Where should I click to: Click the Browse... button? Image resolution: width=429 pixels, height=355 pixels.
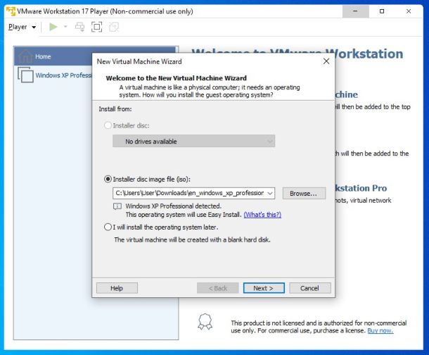pos(304,194)
